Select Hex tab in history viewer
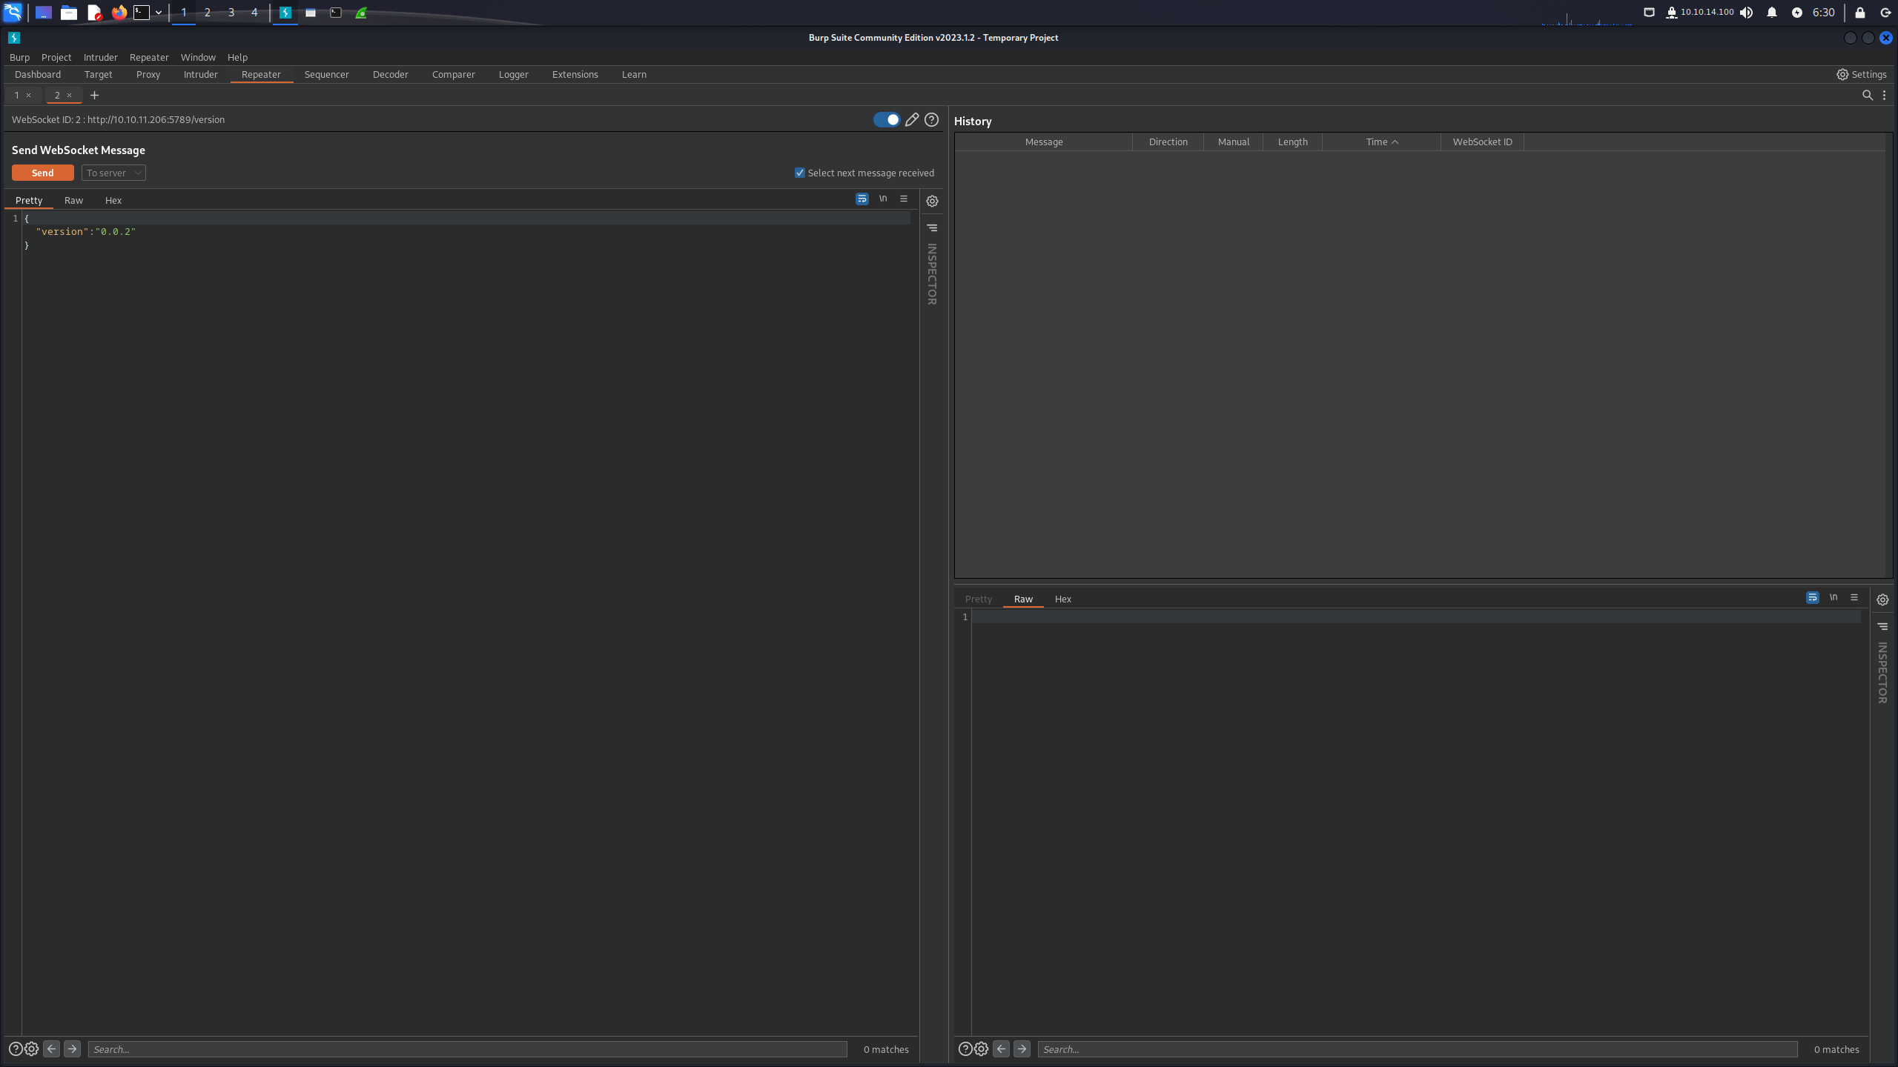 (1063, 599)
